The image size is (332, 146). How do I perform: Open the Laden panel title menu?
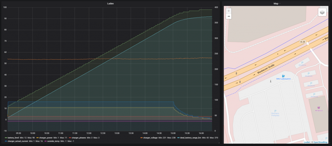(x=110, y=4)
